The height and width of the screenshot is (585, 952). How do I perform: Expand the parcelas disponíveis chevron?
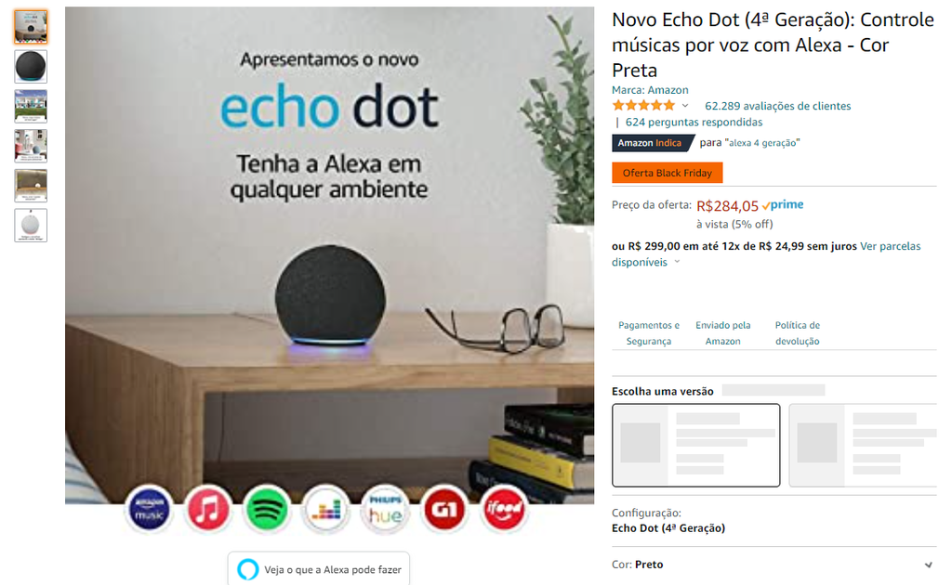click(x=677, y=262)
